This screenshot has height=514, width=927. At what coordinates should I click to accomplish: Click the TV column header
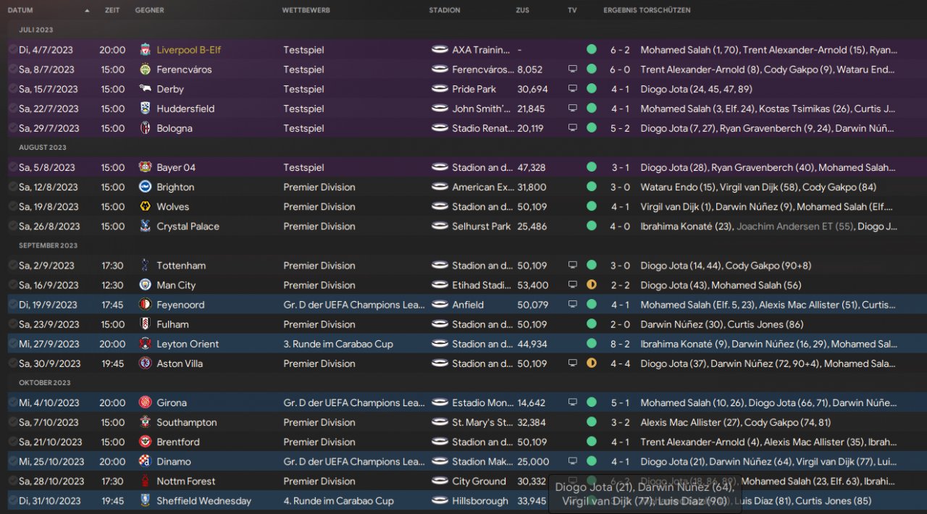click(x=572, y=11)
